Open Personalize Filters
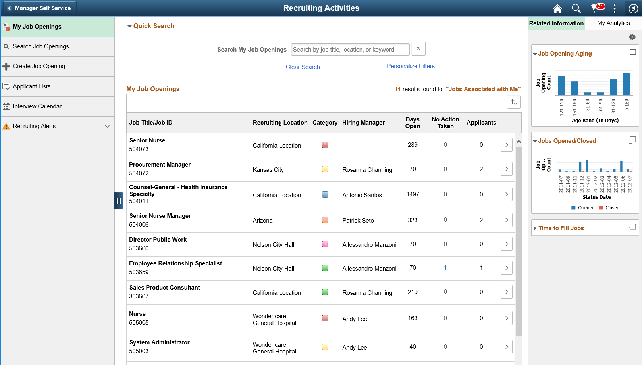 coord(411,66)
